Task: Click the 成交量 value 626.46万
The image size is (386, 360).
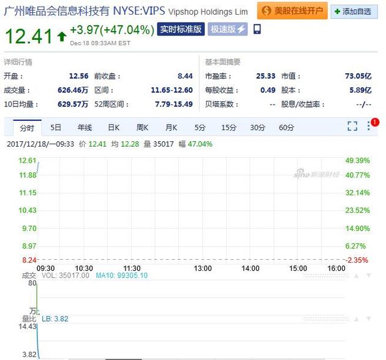Action: pyautogui.click(x=73, y=90)
